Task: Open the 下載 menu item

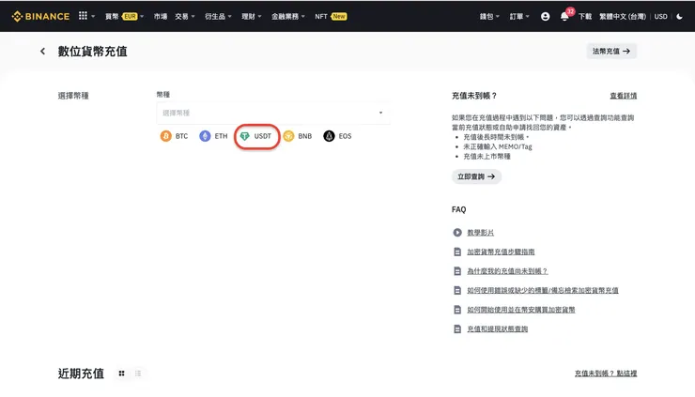Action: 584,16
